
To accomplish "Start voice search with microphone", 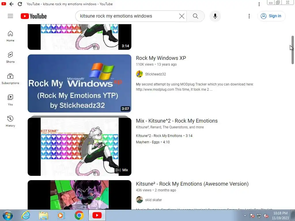I will (215, 16).
